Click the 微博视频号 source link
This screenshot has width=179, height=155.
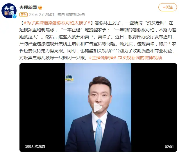(76, 15)
